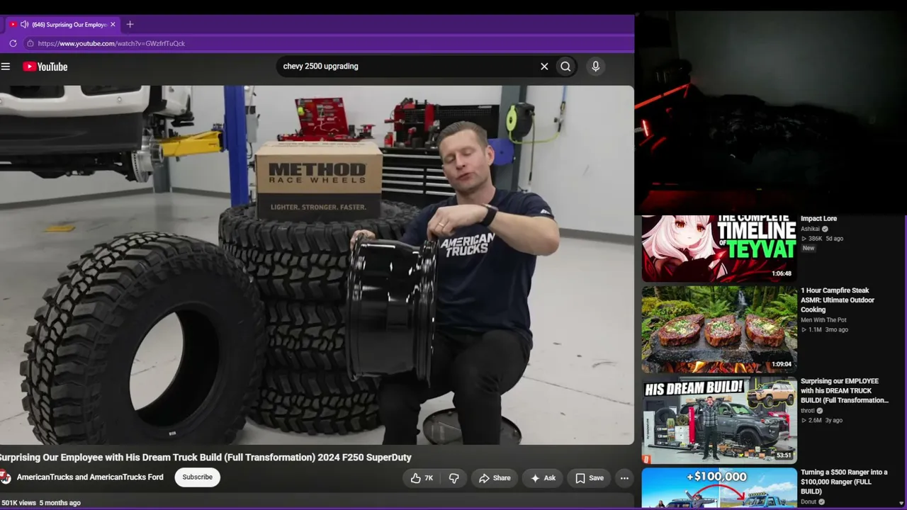
Task: Open the Campfire Steak ASMR thumbnail
Action: pyautogui.click(x=719, y=329)
